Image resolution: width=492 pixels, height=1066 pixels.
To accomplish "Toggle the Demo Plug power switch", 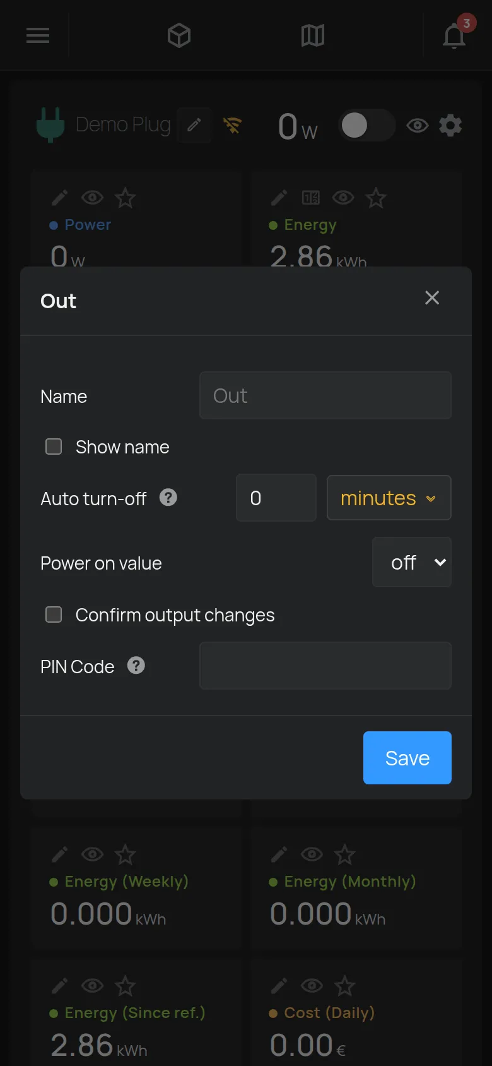I will [x=367, y=125].
